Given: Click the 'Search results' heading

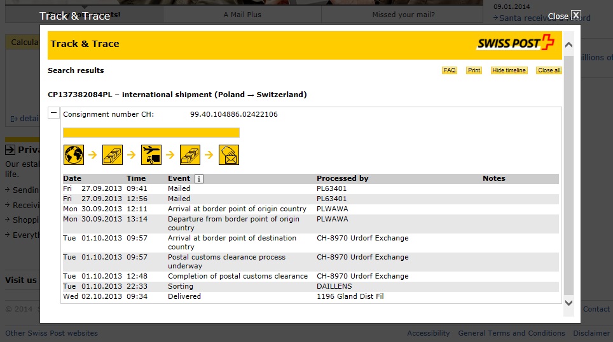Looking at the screenshot, I should (x=76, y=70).
